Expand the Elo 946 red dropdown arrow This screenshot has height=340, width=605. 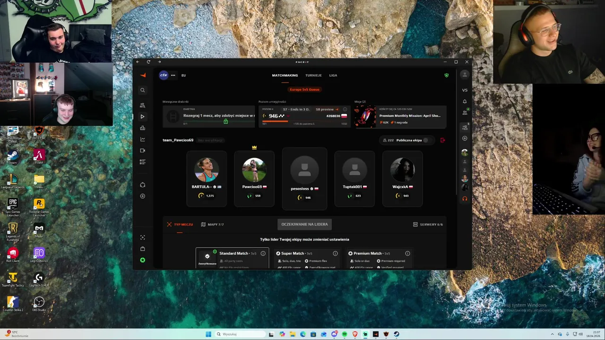click(288, 116)
